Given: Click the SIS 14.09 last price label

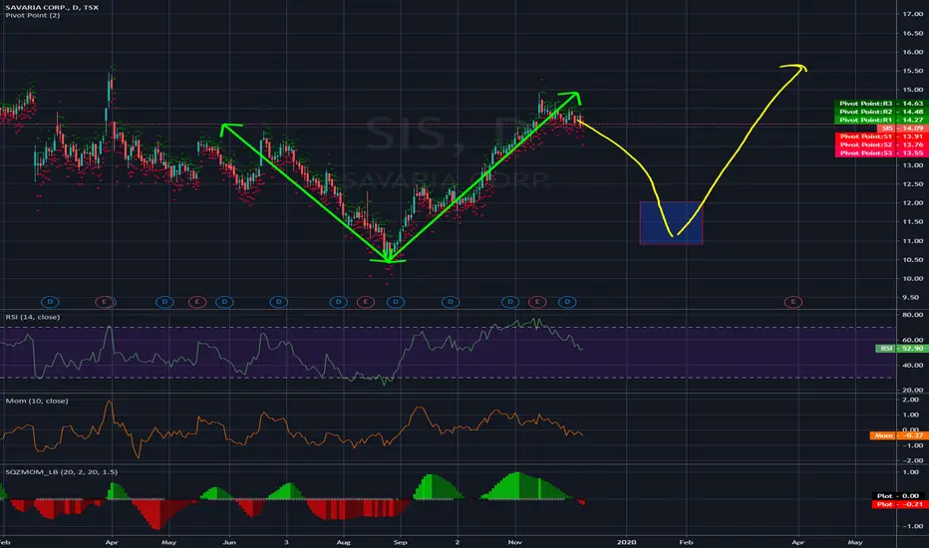Looking at the screenshot, I should 901,128.
